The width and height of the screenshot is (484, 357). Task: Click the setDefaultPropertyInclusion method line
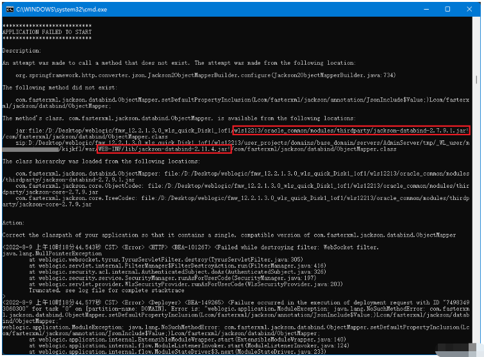[x=236, y=103]
